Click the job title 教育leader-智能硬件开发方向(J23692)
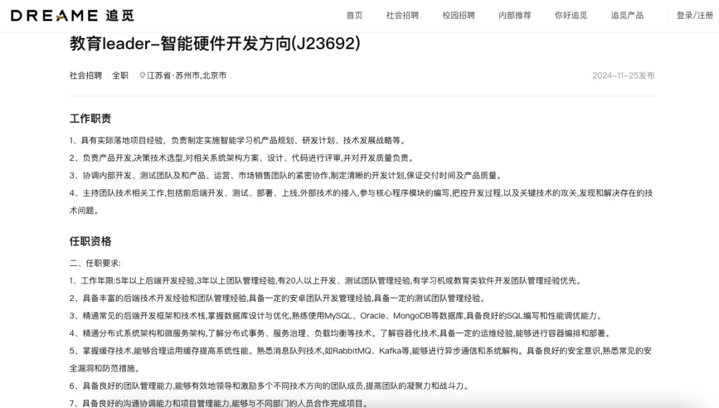 215,43
